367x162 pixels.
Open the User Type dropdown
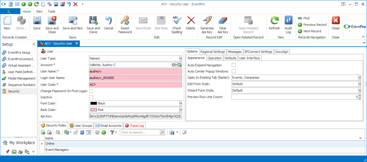[x=180, y=58]
